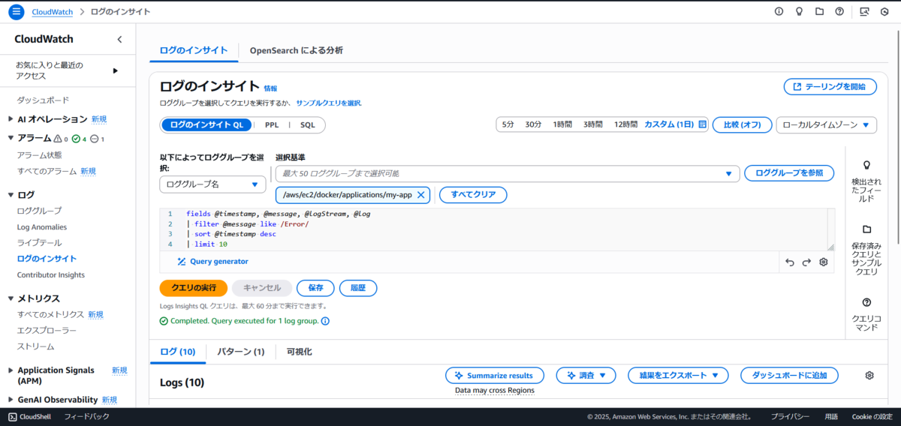Collapse the メトリクス sidebar section
Screen dimensions: 901x426
pos(11,298)
